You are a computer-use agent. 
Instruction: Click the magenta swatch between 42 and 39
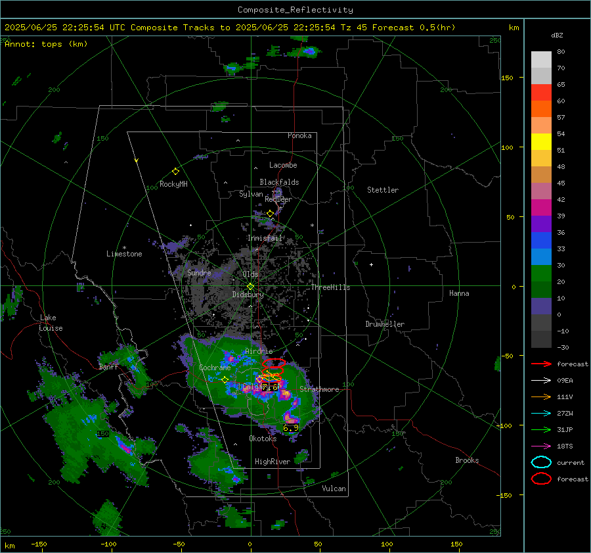coord(541,207)
